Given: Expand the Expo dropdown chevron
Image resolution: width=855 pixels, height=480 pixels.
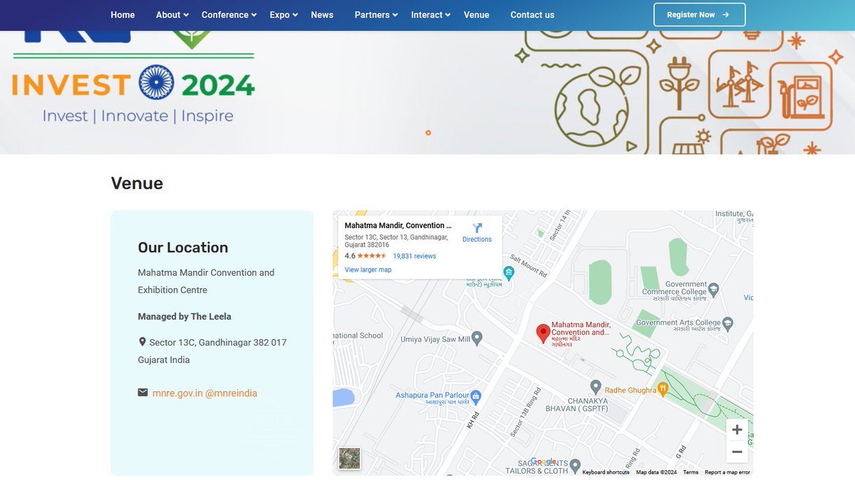Looking at the screenshot, I should (295, 15).
